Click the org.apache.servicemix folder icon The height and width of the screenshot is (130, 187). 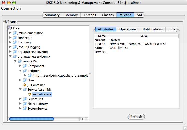(x=15, y=56)
